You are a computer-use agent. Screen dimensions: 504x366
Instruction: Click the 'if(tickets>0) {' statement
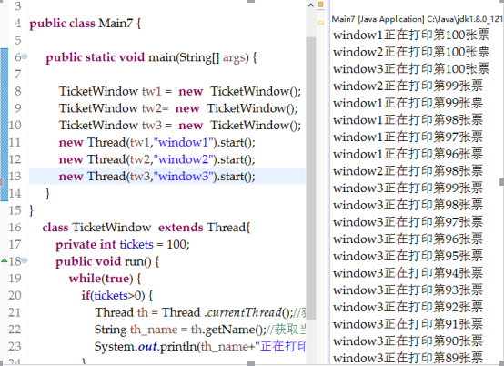[117, 296]
